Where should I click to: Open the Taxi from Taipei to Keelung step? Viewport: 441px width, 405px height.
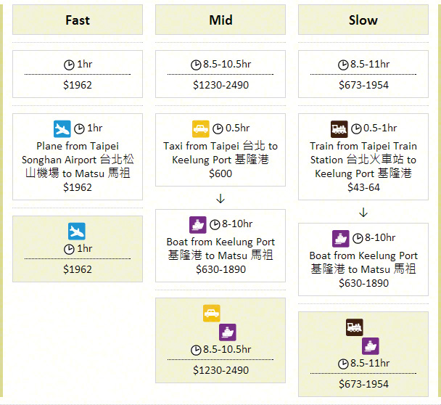tap(220, 152)
